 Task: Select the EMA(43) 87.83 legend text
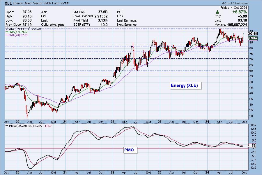pyautogui.click(x=18, y=35)
